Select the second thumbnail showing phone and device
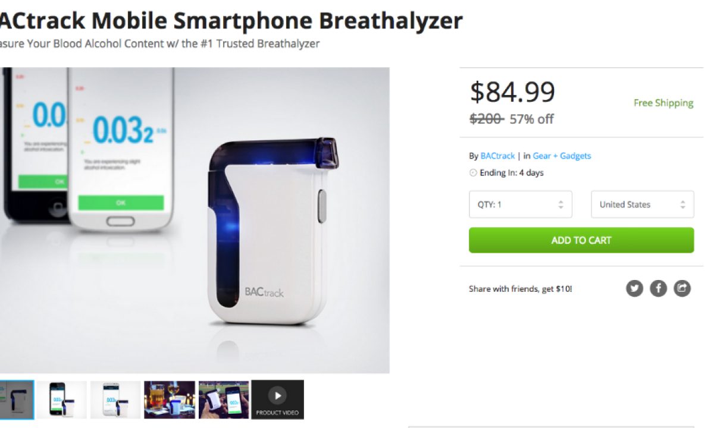 [x=62, y=399]
